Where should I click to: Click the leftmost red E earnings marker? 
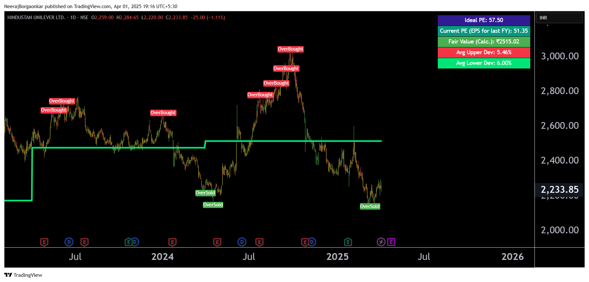click(x=44, y=242)
